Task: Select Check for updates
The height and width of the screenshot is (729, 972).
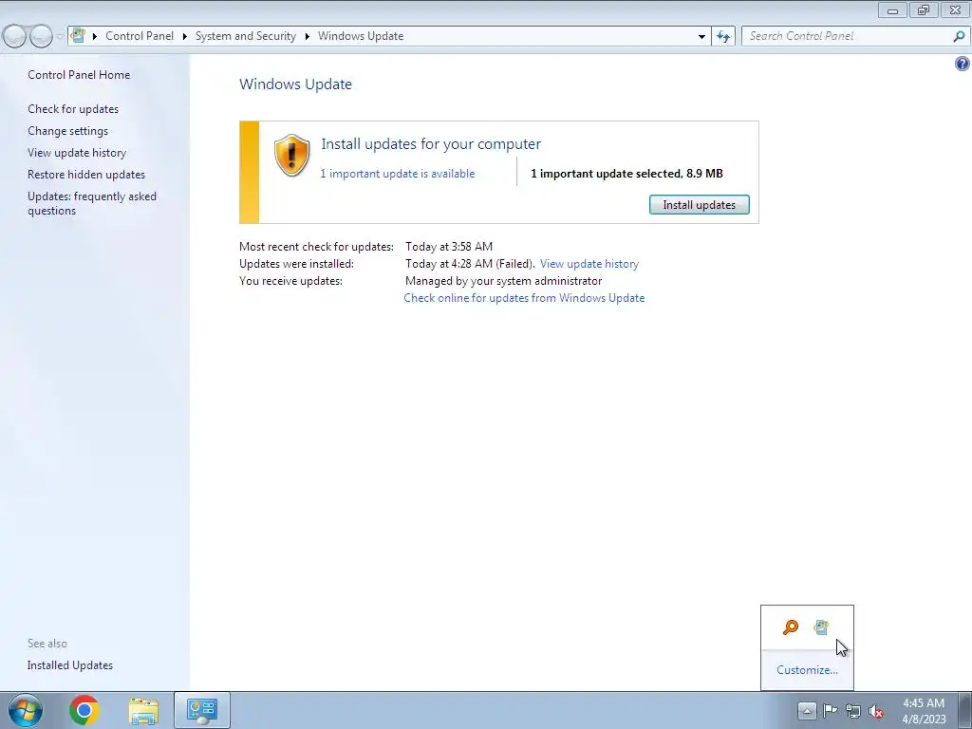Action: click(73, 109)
